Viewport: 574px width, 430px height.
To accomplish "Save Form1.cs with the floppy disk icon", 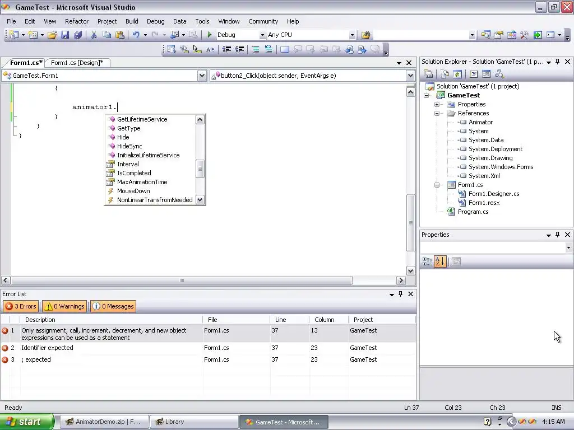I will [x=65, y=35].
